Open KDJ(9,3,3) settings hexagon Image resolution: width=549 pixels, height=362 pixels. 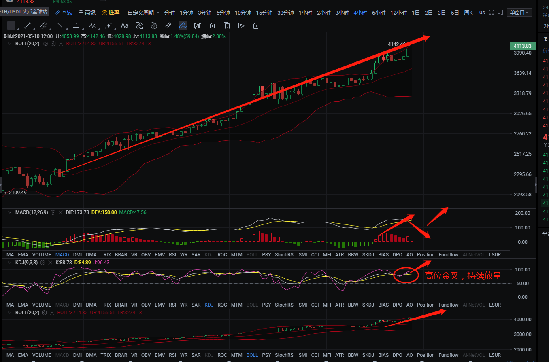[43, 262]
